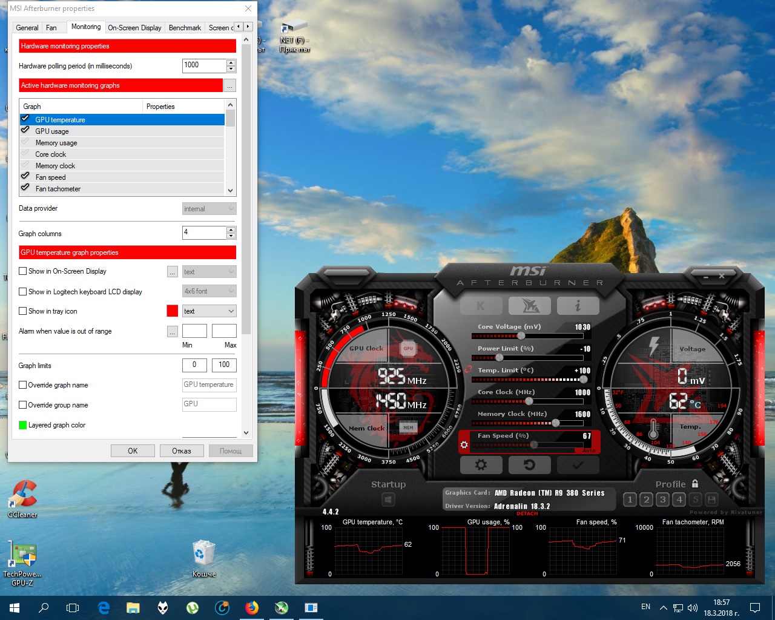Image resolution: width=775 pixels, height=620 pixels.
Task: Click the GPU chip icon in the clock gauge
Action: pos(408,348)
